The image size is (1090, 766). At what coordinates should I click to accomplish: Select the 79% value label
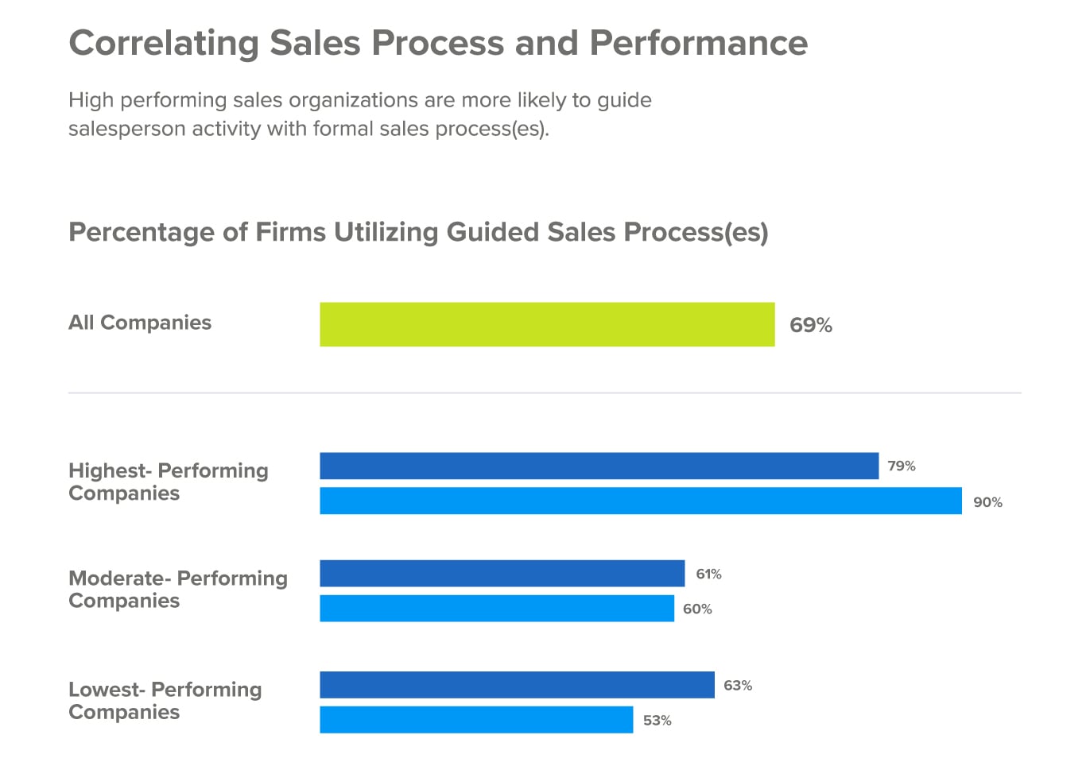click(902, 466)
